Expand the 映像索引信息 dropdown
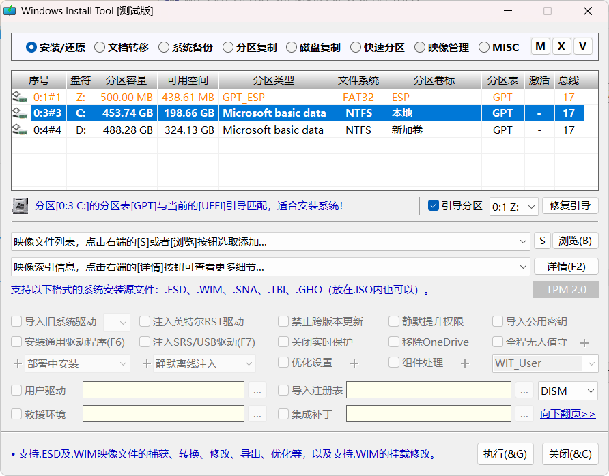 [523, 267]
